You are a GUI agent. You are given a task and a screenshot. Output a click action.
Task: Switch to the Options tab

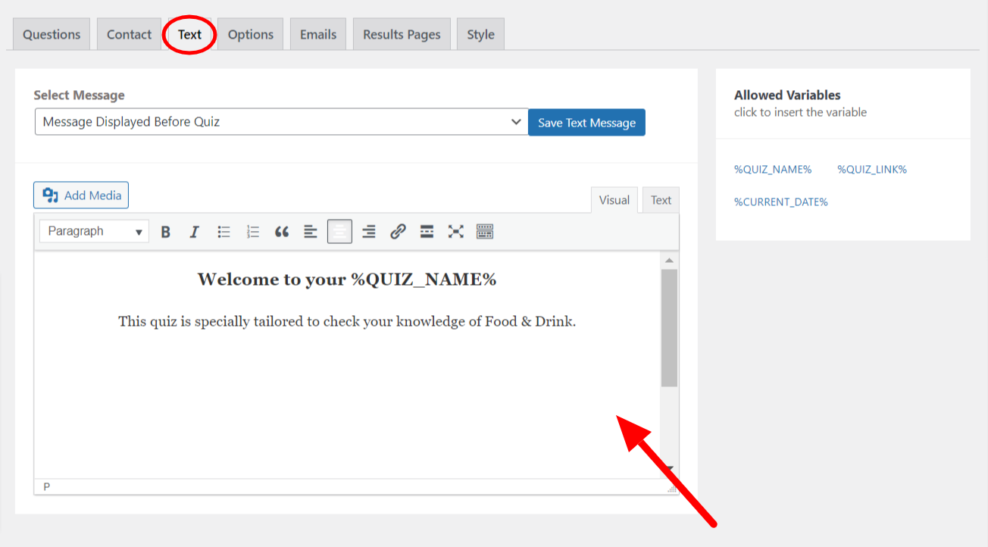(250, 33)
